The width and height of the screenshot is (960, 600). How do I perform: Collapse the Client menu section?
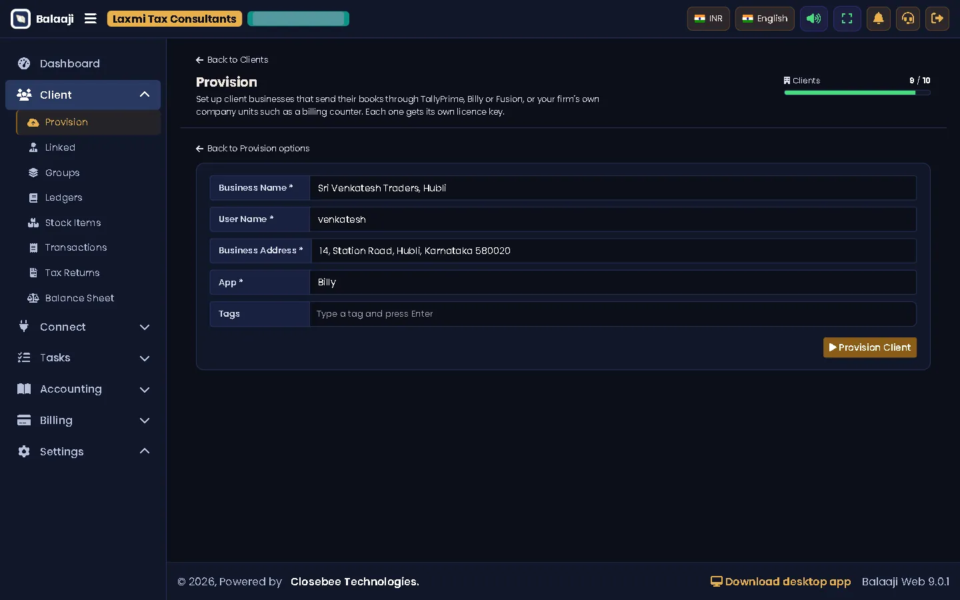pyautogui.click(x=83, y=95)
